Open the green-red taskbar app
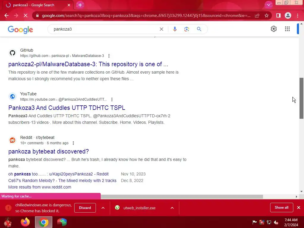 pyautogui.click(x=62, y=222)
